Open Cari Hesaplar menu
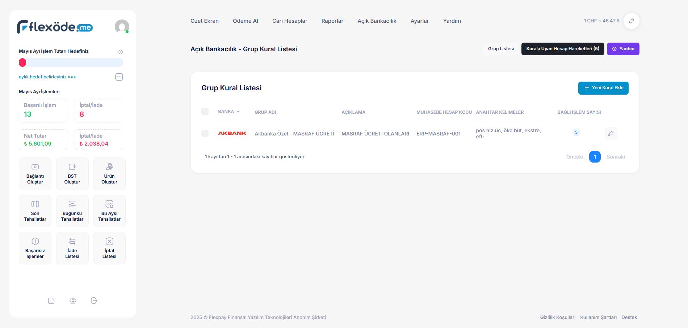This screenshot has width=688, height=328. tap(290, 21)
